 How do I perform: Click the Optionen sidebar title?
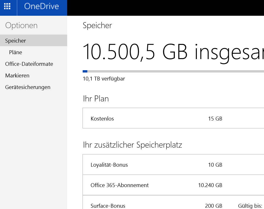[x=21, y=26]
